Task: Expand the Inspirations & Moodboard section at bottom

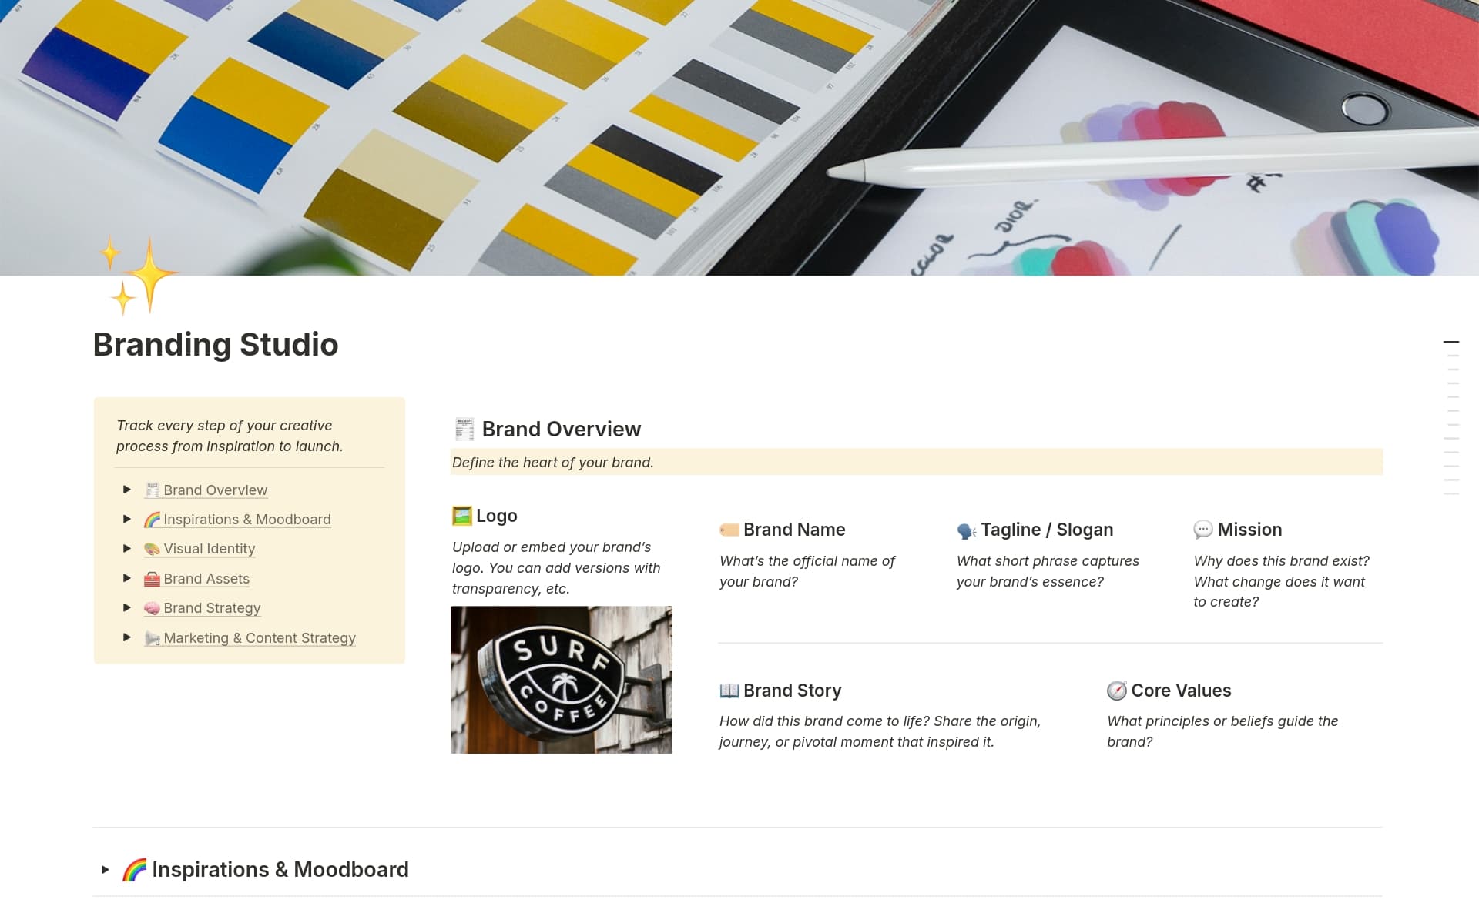Action: (x=106, y=869)
